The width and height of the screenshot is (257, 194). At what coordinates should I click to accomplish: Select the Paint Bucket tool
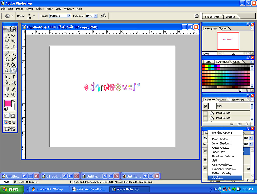pos(13,65)
